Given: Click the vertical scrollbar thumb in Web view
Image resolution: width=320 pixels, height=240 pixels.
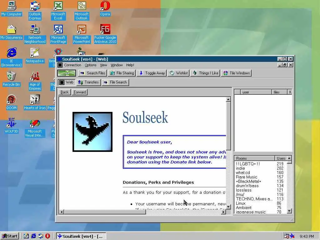Looking at the screenshot, I should [228, 126].
